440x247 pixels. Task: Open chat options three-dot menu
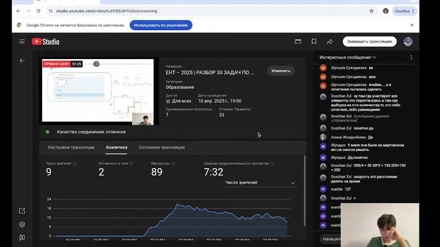tap(411, 57)
